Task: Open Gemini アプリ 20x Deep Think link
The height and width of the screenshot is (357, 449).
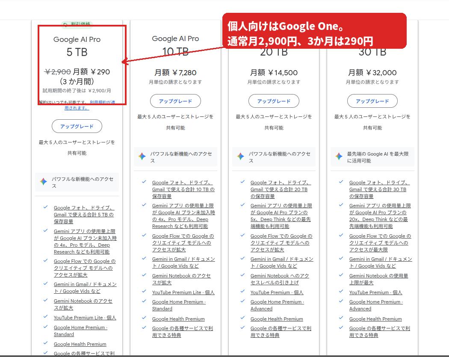Action: (x=380, y=216)
